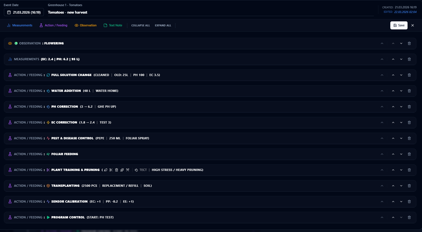Delete the Transplanting entry
This screenshot has width=422, height=232.
coord(409,186)
